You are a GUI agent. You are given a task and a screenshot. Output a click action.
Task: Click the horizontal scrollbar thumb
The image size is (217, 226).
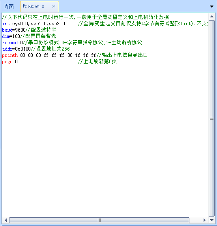coord(99,220)
